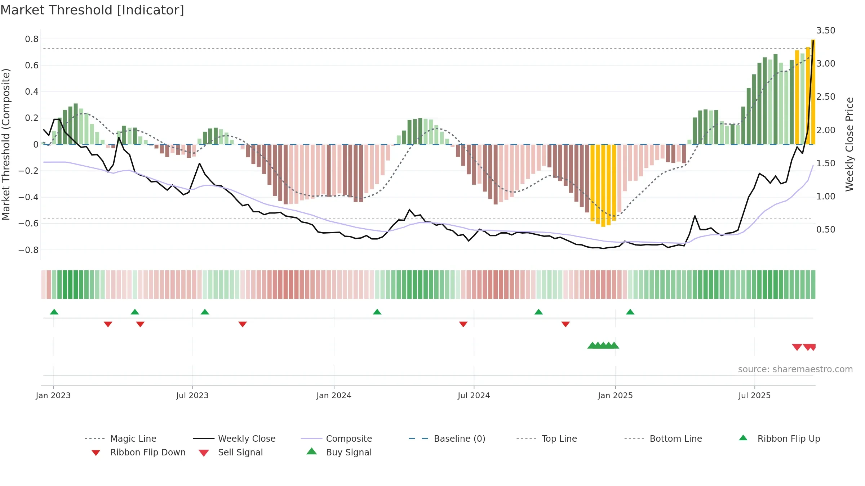Click the Jan 2025 x-axis label

[616, 395]
